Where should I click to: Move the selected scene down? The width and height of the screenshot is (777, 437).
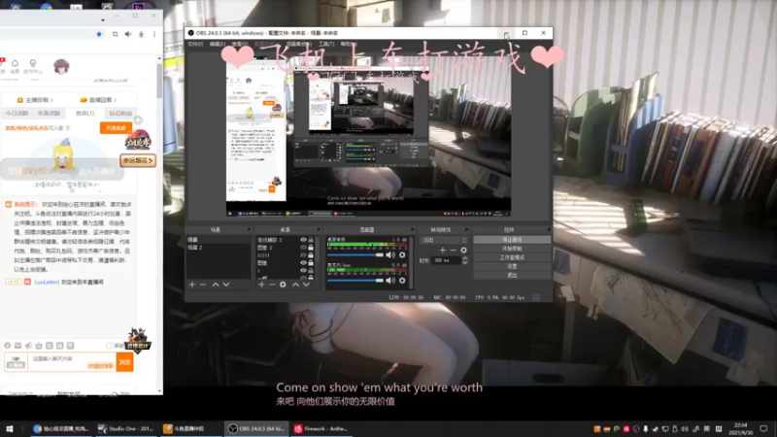coord(226,285)
